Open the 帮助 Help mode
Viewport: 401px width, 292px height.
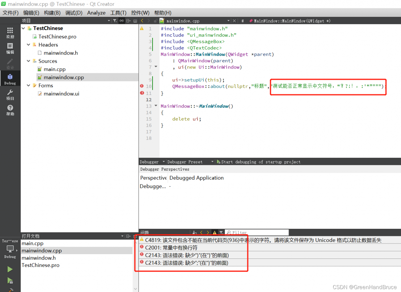(x=10, y=110)
